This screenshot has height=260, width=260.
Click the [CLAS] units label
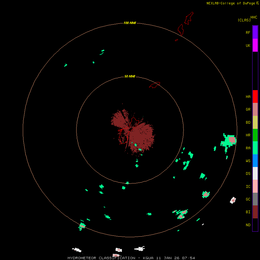[x=244, y=20]
